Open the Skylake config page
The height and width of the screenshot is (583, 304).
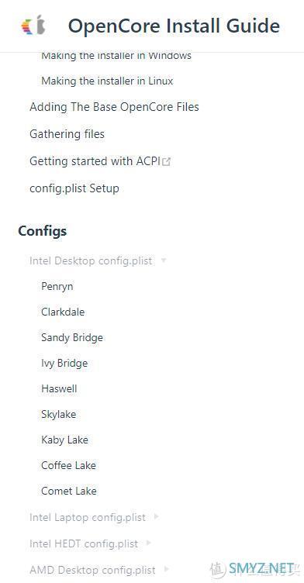pyautogui.click(x=59, y=415)
